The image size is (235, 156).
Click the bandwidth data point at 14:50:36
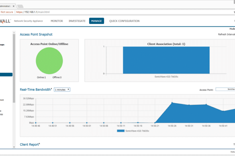pyautogui.click(x=206, y=104)
